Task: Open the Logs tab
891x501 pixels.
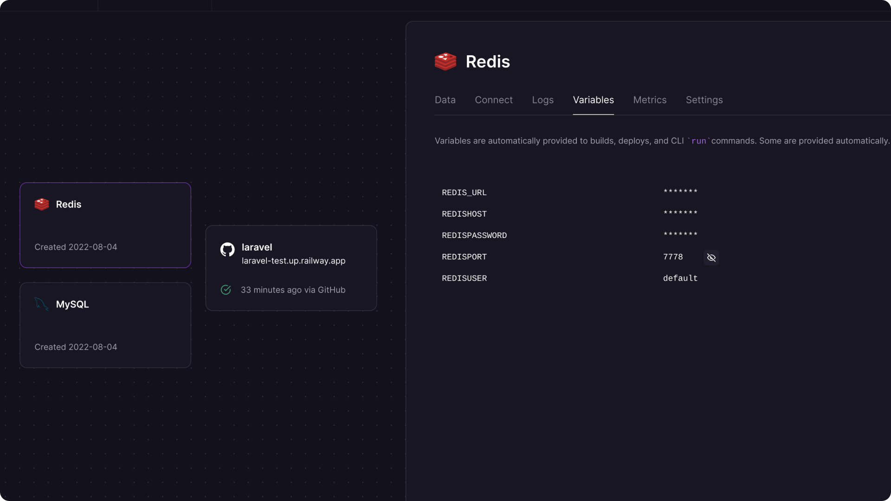Action: tap(542, 100)
